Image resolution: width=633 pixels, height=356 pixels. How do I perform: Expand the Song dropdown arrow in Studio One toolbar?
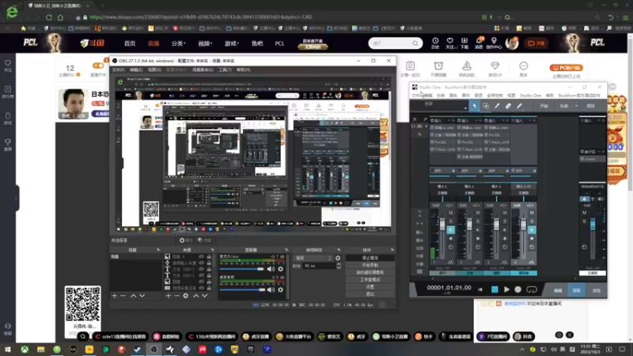(577, 106)
